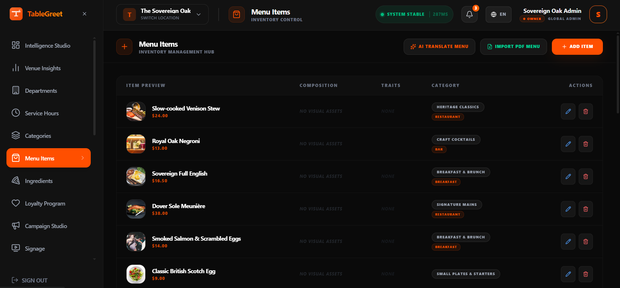Click the Royal Oak Negroni thumbnail

[x=136, y=144]
